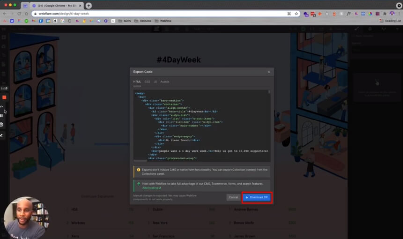Screen dimensions: 403x239
Task: Open the blue F bookmark
Action: click(41, 21)
